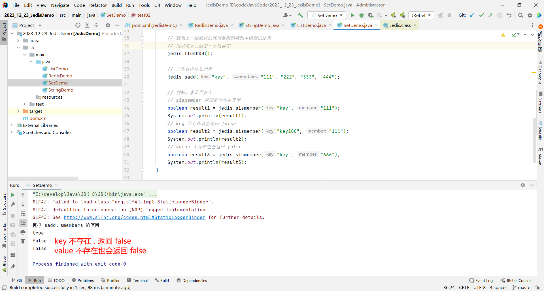Collapse the src folder
This screenshot has width=544, height=291.
[18, 47]
